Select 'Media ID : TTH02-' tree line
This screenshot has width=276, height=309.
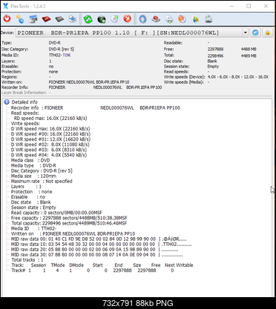33,228
